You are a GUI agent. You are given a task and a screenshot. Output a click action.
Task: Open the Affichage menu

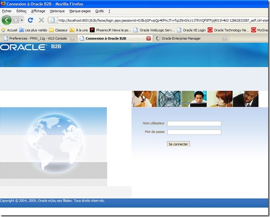[38, 11]
